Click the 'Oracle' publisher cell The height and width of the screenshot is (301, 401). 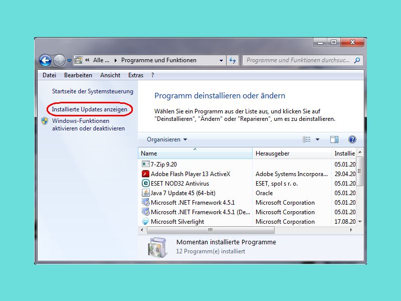[x=264, y=193]
